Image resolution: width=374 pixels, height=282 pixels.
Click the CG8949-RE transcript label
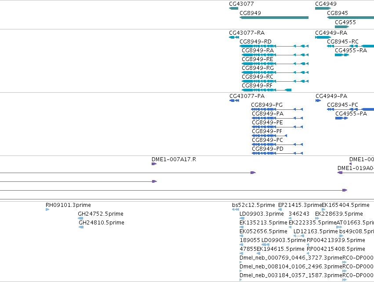pos(258,59)
